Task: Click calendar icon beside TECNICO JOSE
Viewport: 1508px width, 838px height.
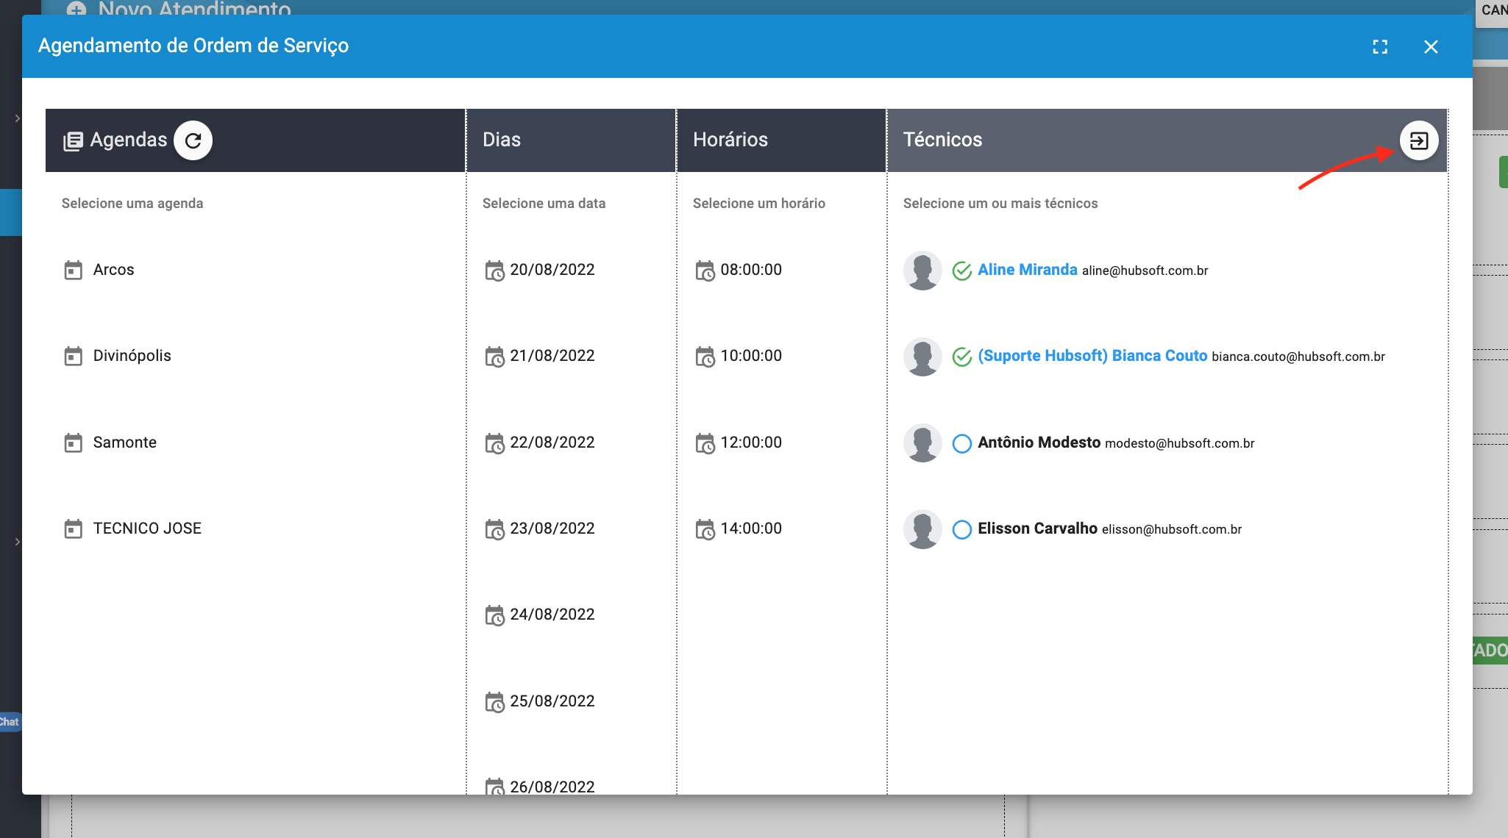Action: coord(74,529)
